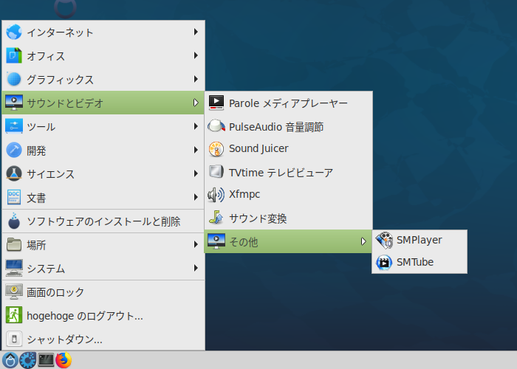Click the その他 monitor icon

point(216,241)
